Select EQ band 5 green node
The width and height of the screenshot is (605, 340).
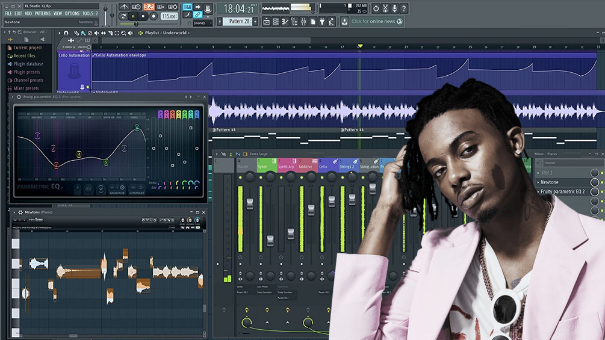coord(106,162)
